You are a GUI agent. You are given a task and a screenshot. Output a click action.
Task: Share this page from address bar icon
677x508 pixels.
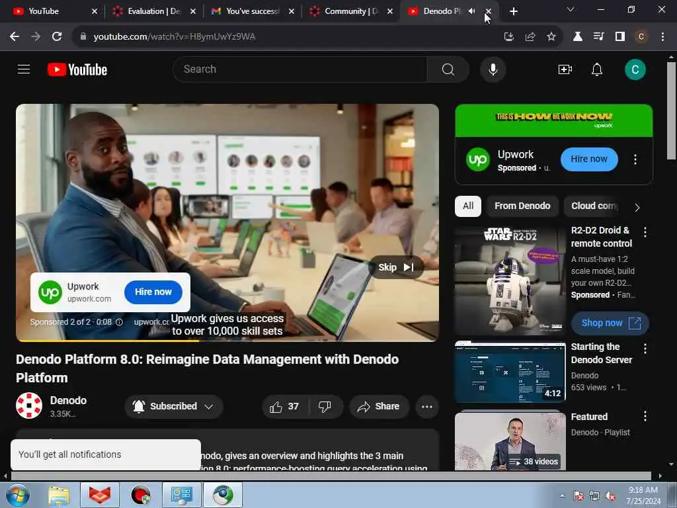[530, 36]
